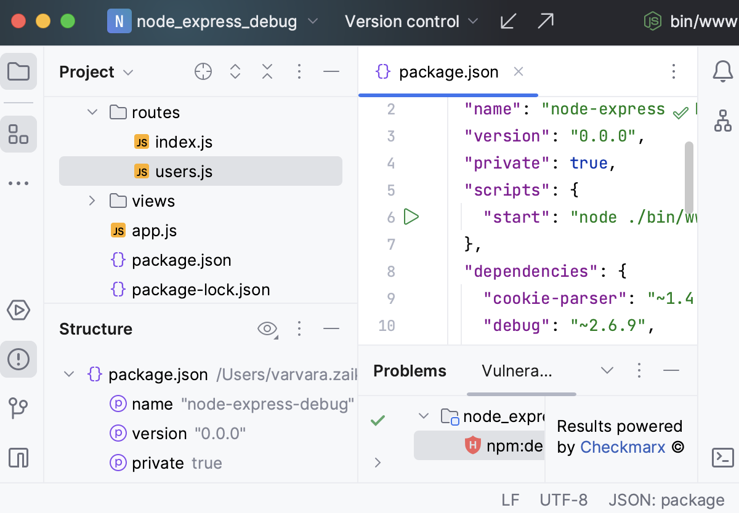Open the Notifications bell icon
This screenshot has width=739, height=513.
pyautogui.click(x=722, y=72)
